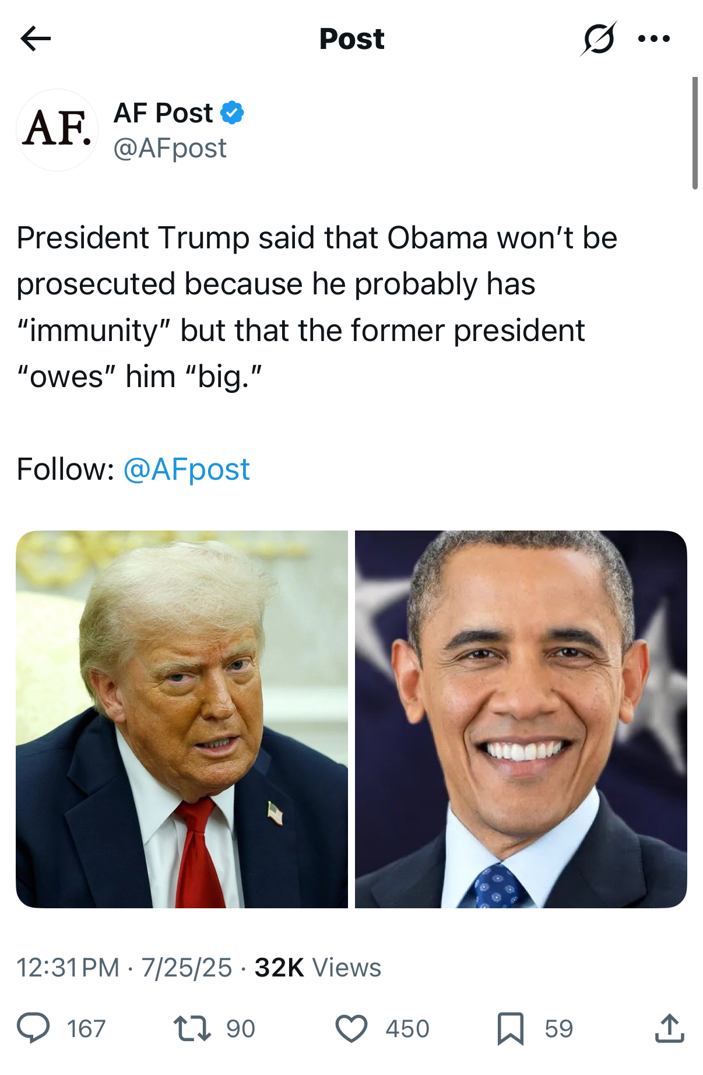Open the @AFpost handle under name
Viewport: 703px width, 1075px height.
pyautogui.click(x=170, y=148)
